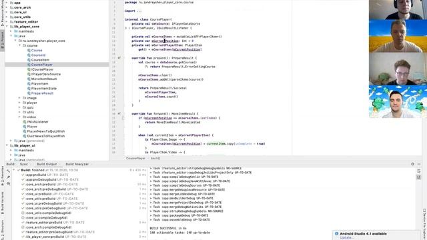Viewport: 427px width, 240px height.
Task: Switch to the Sync tab
Action: point(24,164)
